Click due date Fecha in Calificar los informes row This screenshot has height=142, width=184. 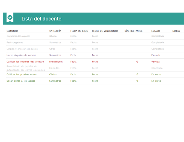tap(95, 62)
